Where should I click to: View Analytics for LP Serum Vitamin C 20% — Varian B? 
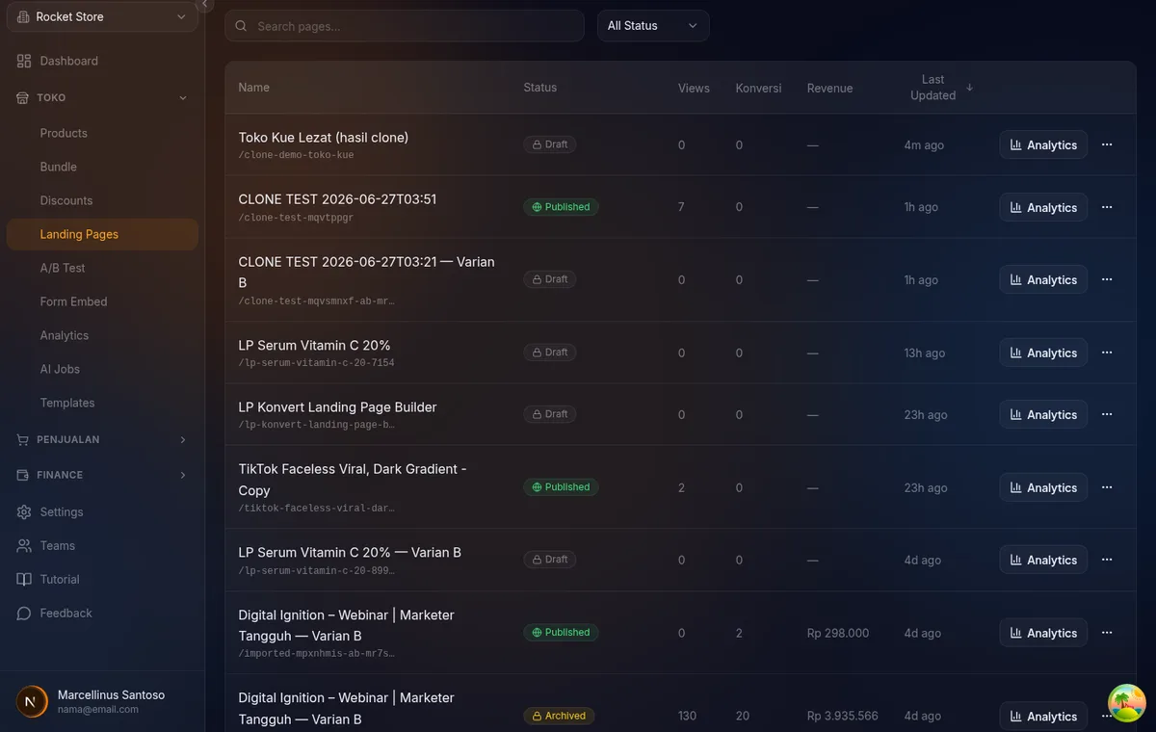(1043, 560)
